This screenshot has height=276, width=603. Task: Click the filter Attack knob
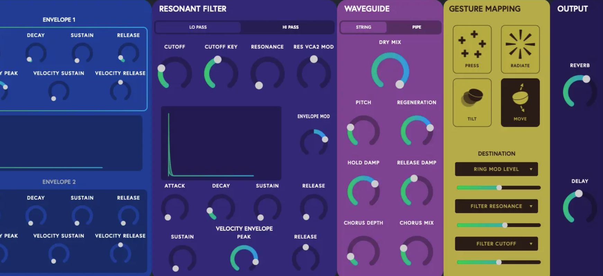pos(175,208)
